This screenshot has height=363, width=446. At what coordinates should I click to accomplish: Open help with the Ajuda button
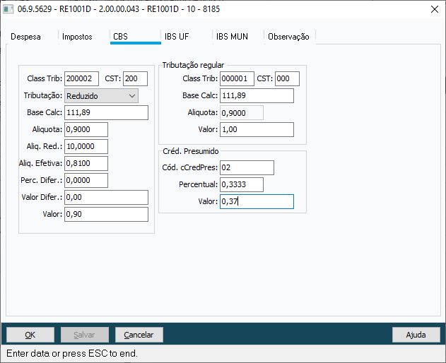click(x=416, y=335)
